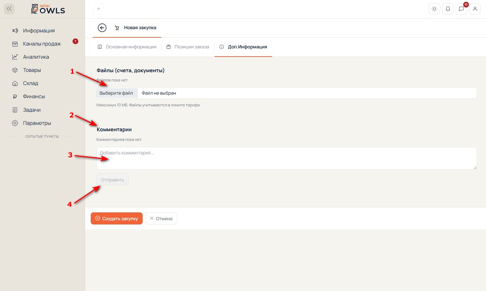Click the red badge 7 on Каналы продаж
The width and height of the screenshot is (486, 291).
click(75, 41)
